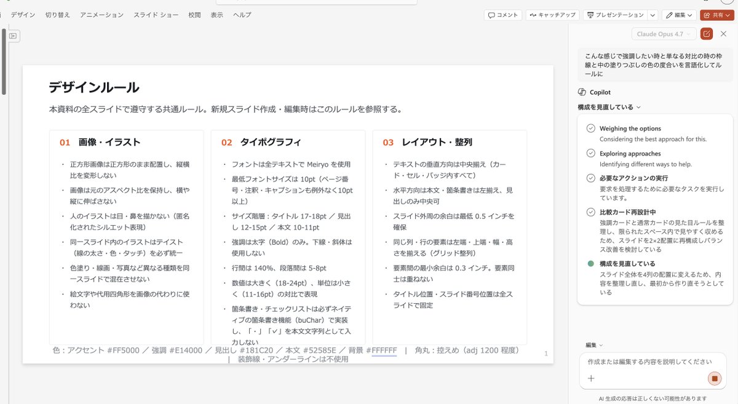This screenshot has width=738, height=404.
Task: Click the キャッチアップ button
Action: pyautogui.click(x=552, y=15)
